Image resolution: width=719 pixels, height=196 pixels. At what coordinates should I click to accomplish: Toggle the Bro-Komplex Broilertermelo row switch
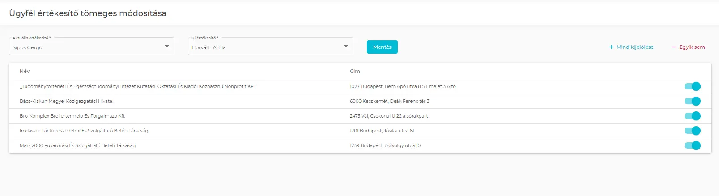point(692,116)
